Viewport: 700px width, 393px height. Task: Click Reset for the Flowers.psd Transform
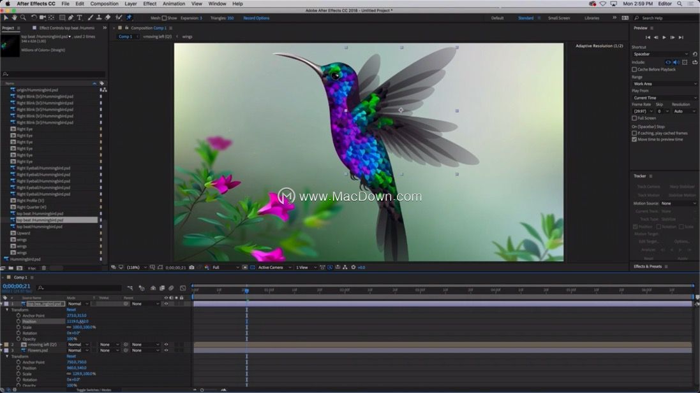tap(71, 357)
